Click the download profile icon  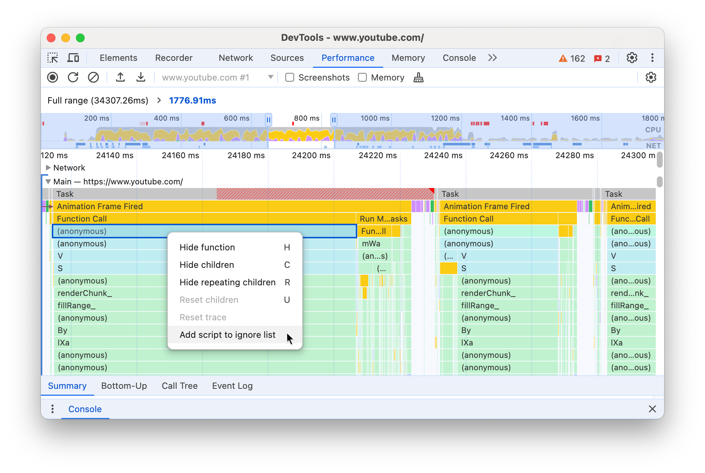(139, 78)
